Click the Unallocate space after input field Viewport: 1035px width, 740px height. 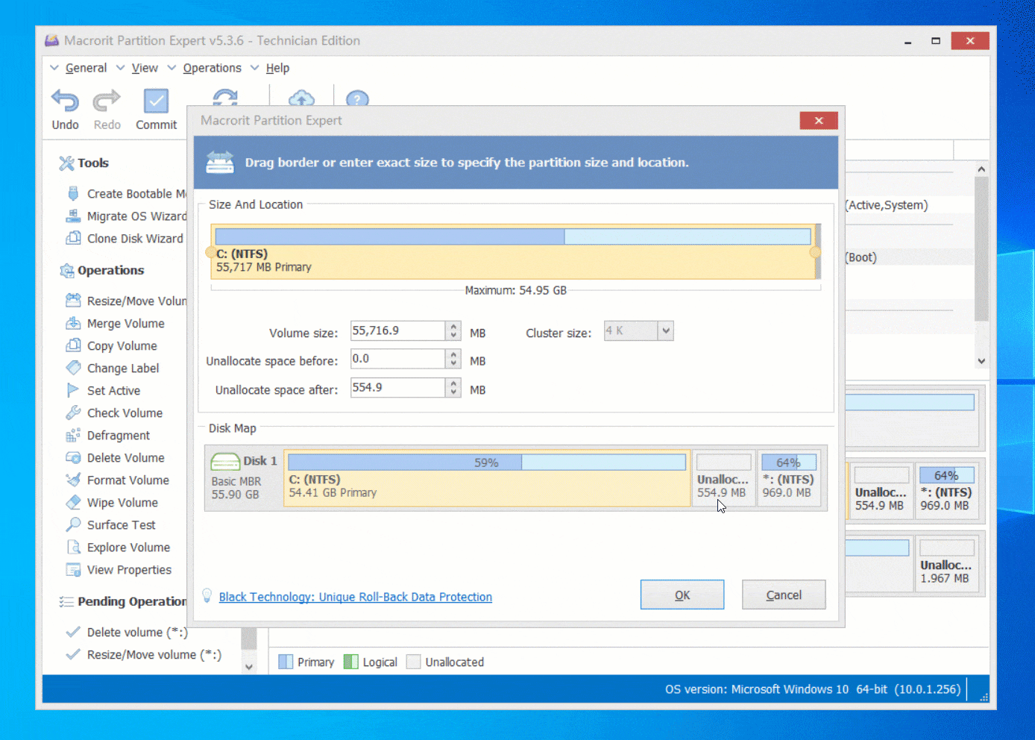[x=395, y=387]
